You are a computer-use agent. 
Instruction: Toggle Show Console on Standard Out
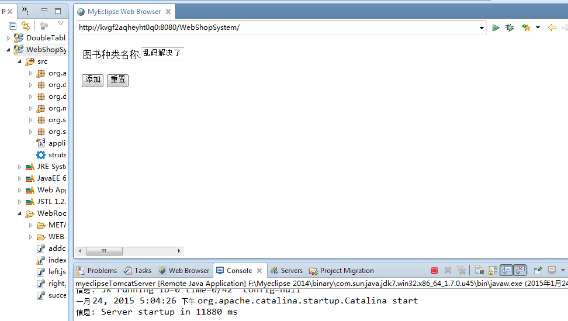pos(507,270)
